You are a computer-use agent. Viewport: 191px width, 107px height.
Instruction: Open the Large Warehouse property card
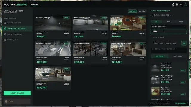(x=90, y=53)
